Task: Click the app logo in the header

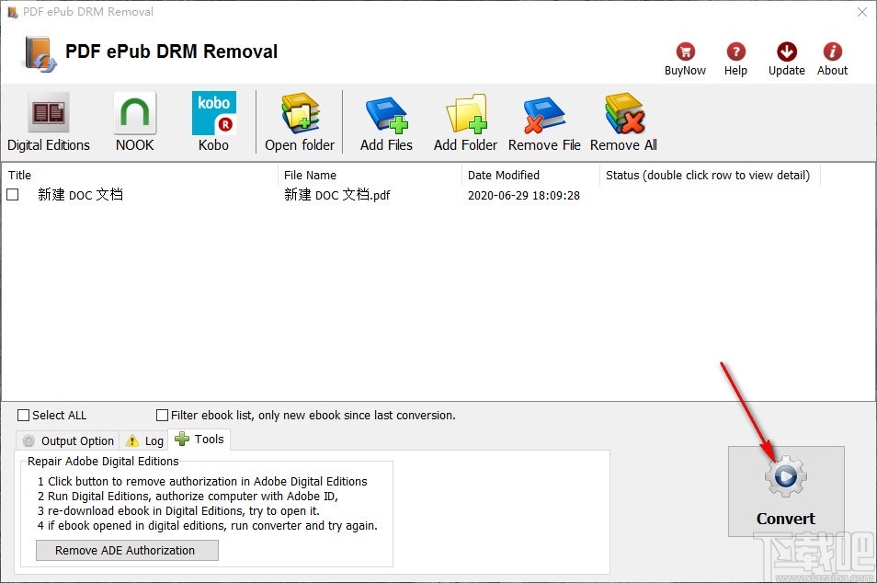Action: tap(40, 54)
